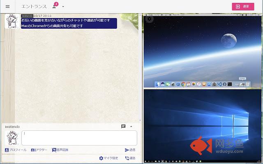The width and height of the screenshot is (263, 164).
Task: Click iTunes in the shared Mac dock
Action: (199, 84)
